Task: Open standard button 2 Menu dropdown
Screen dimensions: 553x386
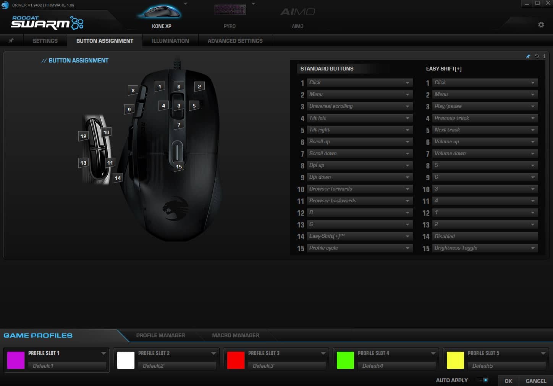Action: point(359,94)
